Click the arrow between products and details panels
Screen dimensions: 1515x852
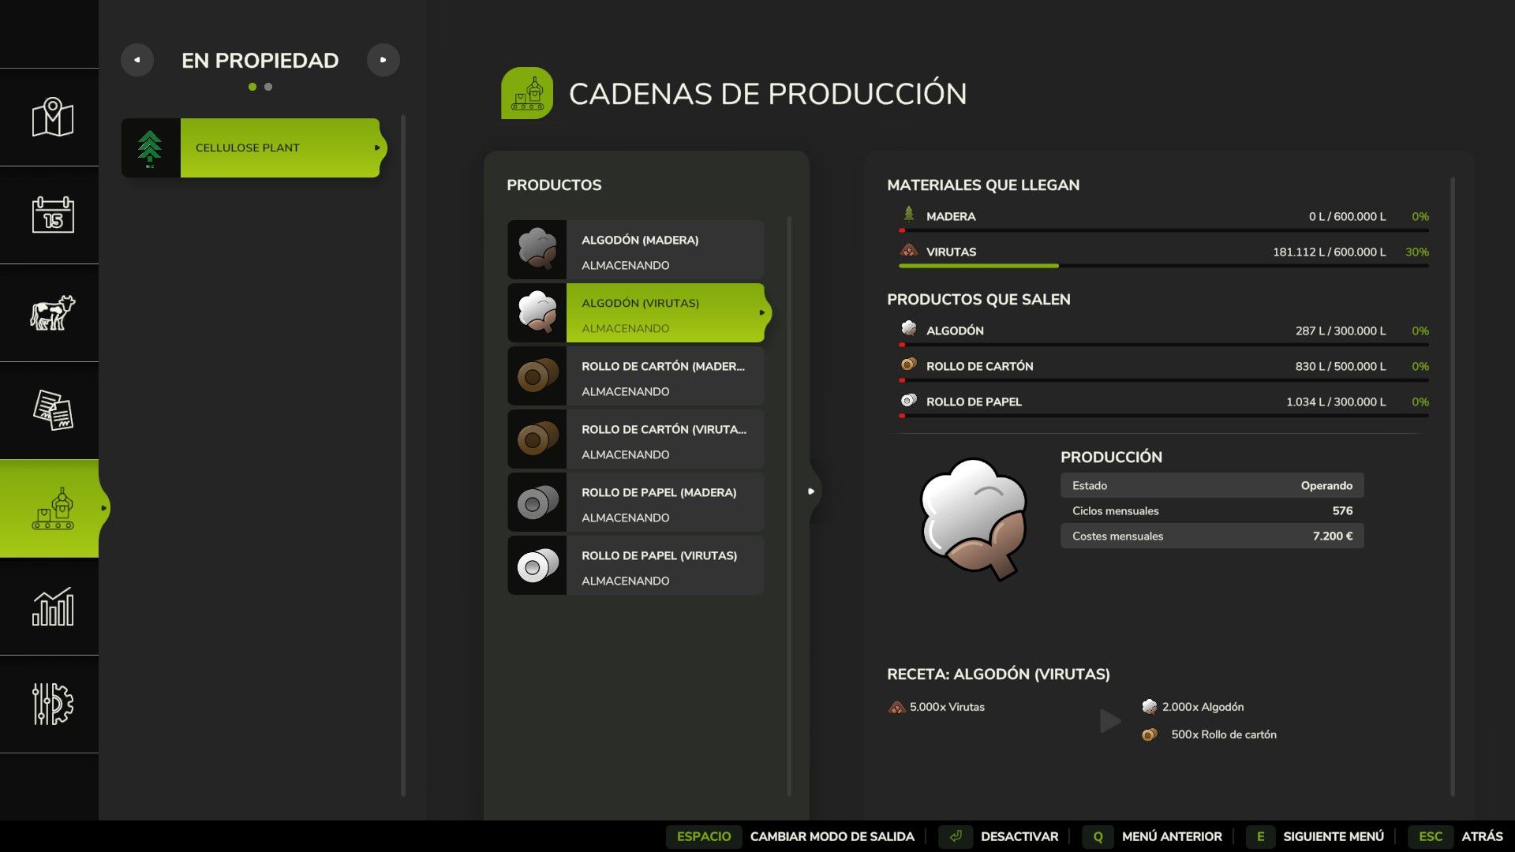(x=811, y=491)
